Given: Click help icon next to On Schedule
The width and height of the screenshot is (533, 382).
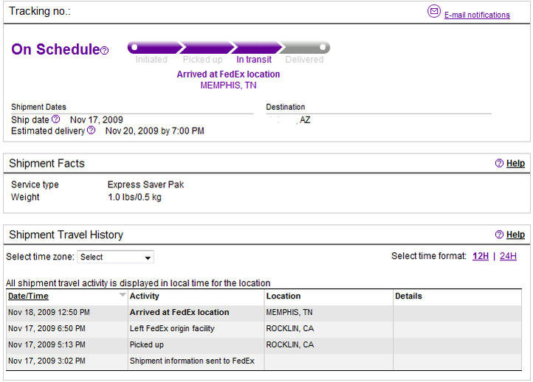Looking at the screenshot, I should (105, 51).
